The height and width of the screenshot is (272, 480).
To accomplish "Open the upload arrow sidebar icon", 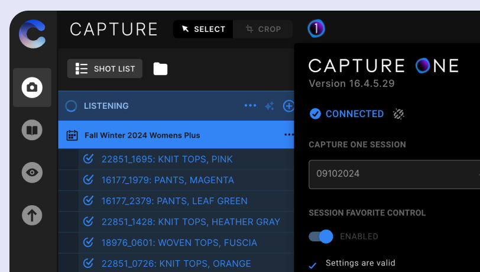I will tap(32, 215).
